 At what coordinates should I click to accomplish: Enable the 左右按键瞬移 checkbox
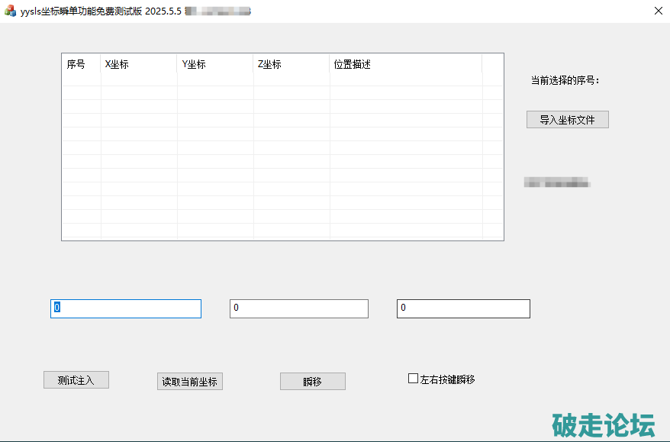414,379
